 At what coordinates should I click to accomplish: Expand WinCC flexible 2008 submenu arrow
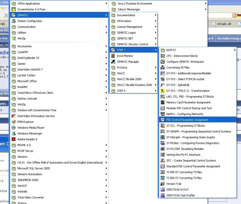click(x=156, y=79)
